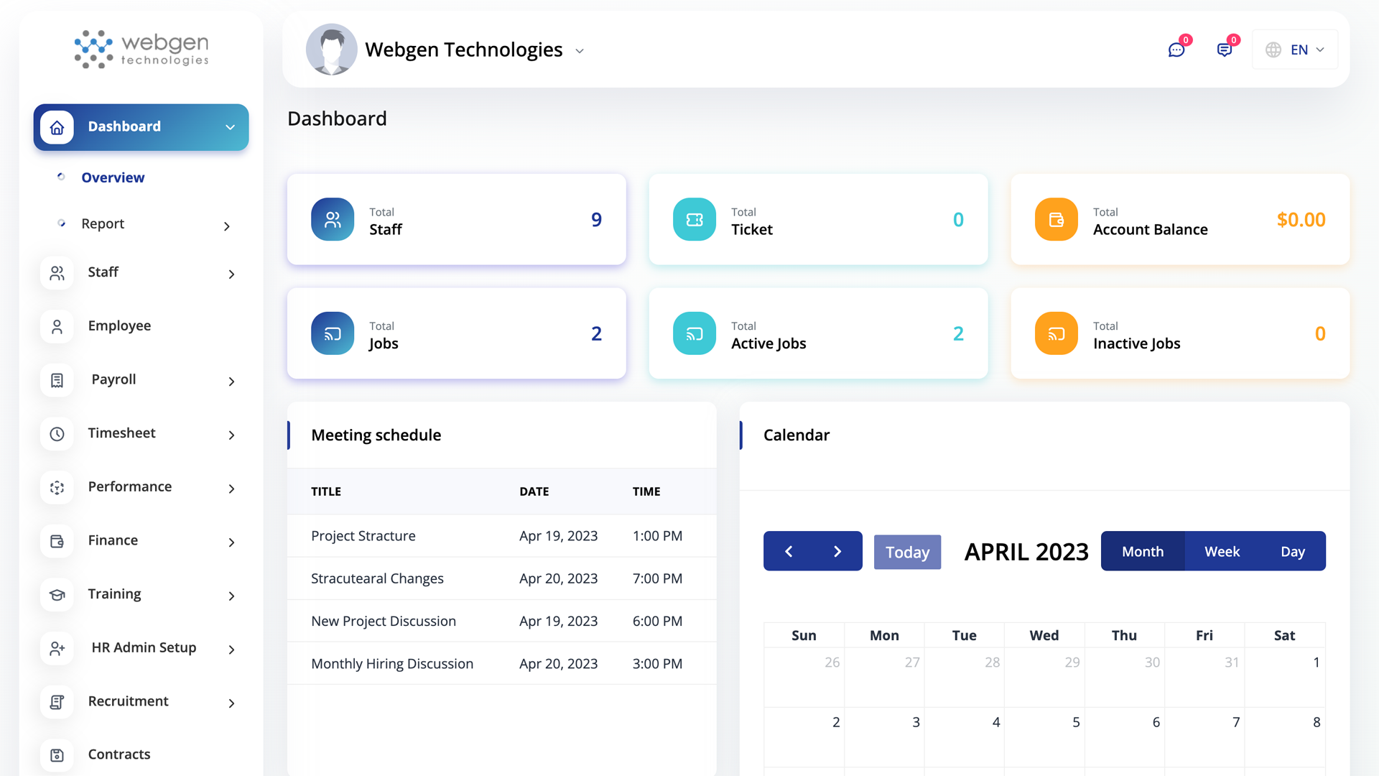The width and height of the screenshot is (1379, 776).
Task: Select the Month calendar view
Action: [x=1142, y=552]
